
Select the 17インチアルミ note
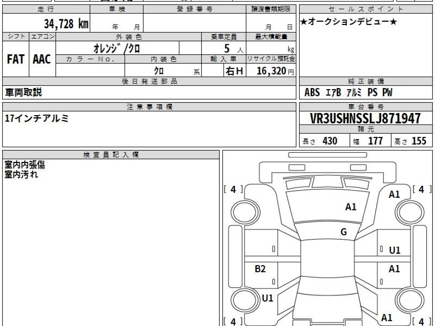[37, 118]
